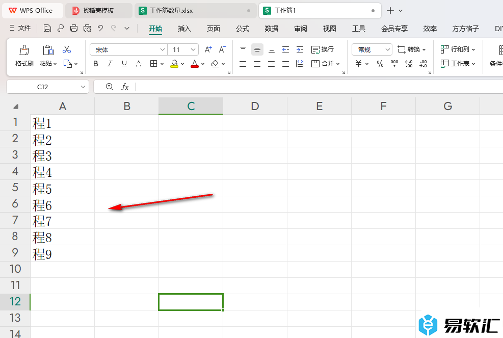This screenshot has width=503, height=338.
Task: Click the Borders grid icon
Action: point(154,64)
